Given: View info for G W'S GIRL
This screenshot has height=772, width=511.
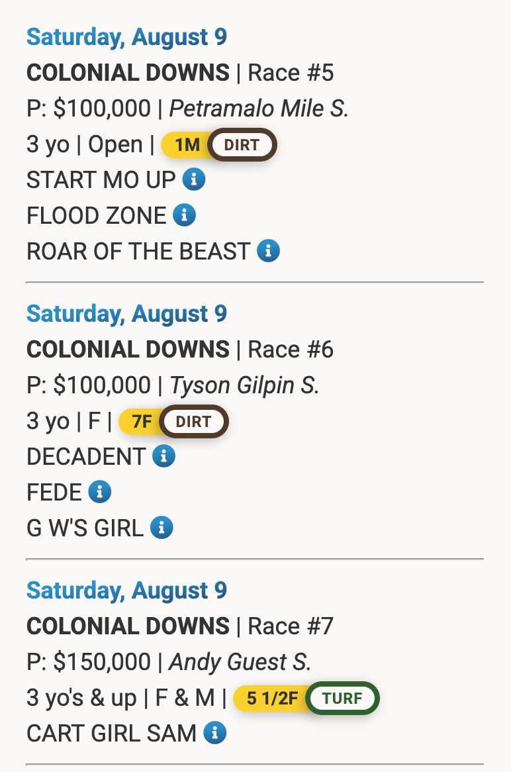Looking at the screenshot, I should pos(162,528).
